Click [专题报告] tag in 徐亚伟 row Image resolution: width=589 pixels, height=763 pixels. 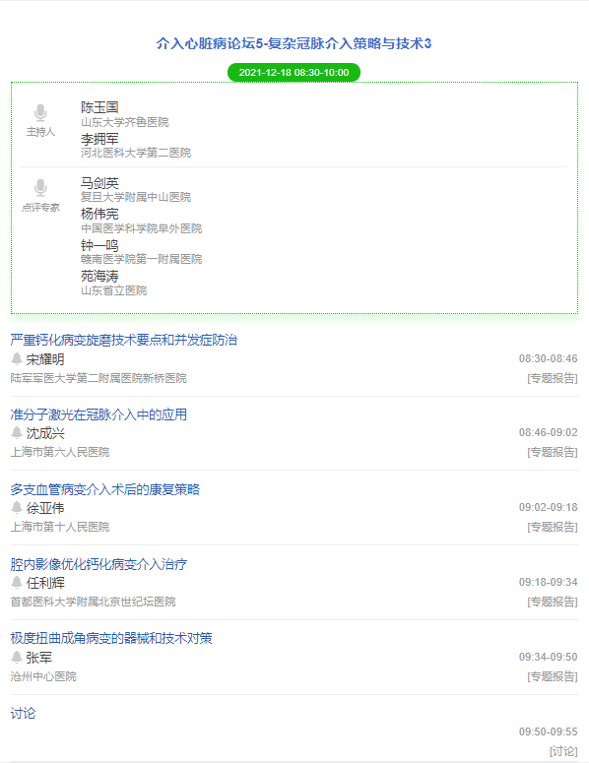tap(553, 527)
